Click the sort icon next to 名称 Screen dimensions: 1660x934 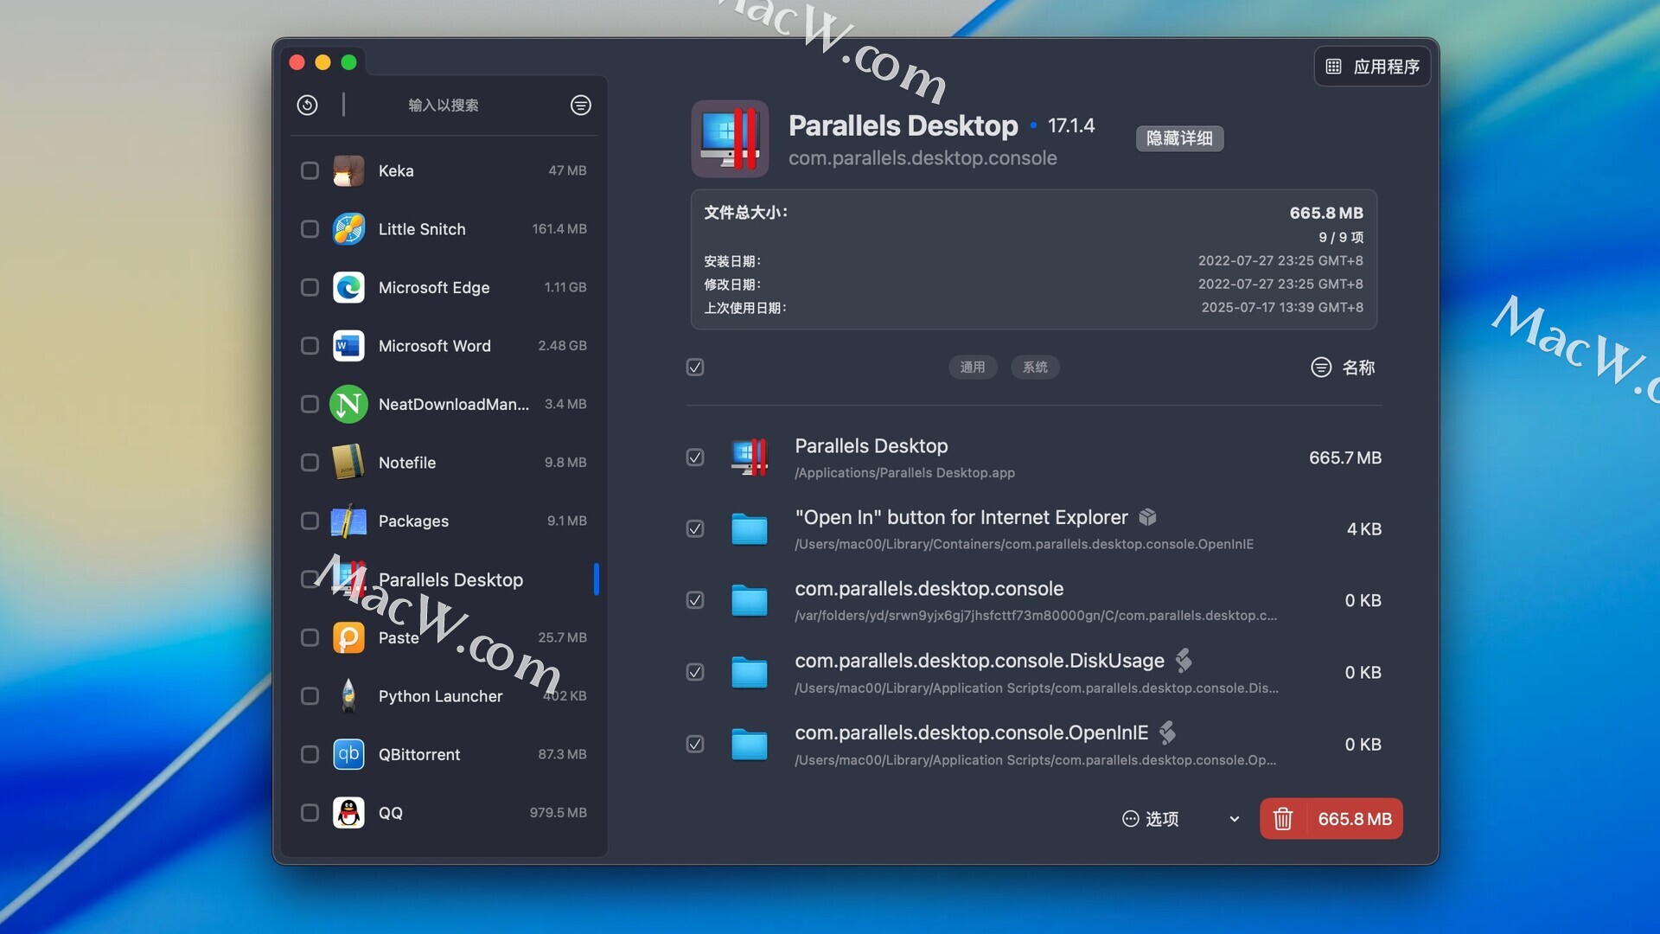[x=1321, y=368]
